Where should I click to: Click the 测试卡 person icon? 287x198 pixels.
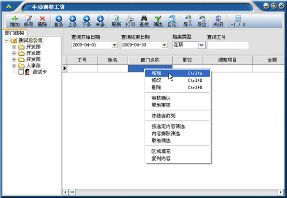28,72
